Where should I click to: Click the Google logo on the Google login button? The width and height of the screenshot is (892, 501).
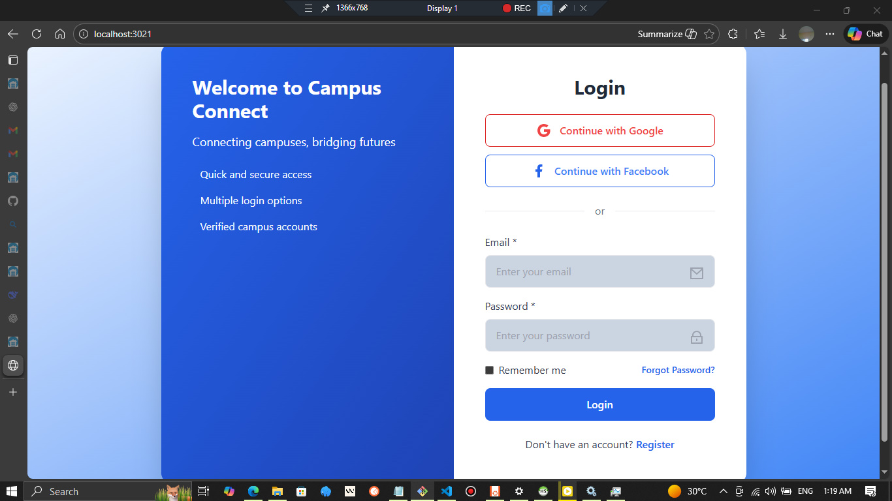[543, 130]
